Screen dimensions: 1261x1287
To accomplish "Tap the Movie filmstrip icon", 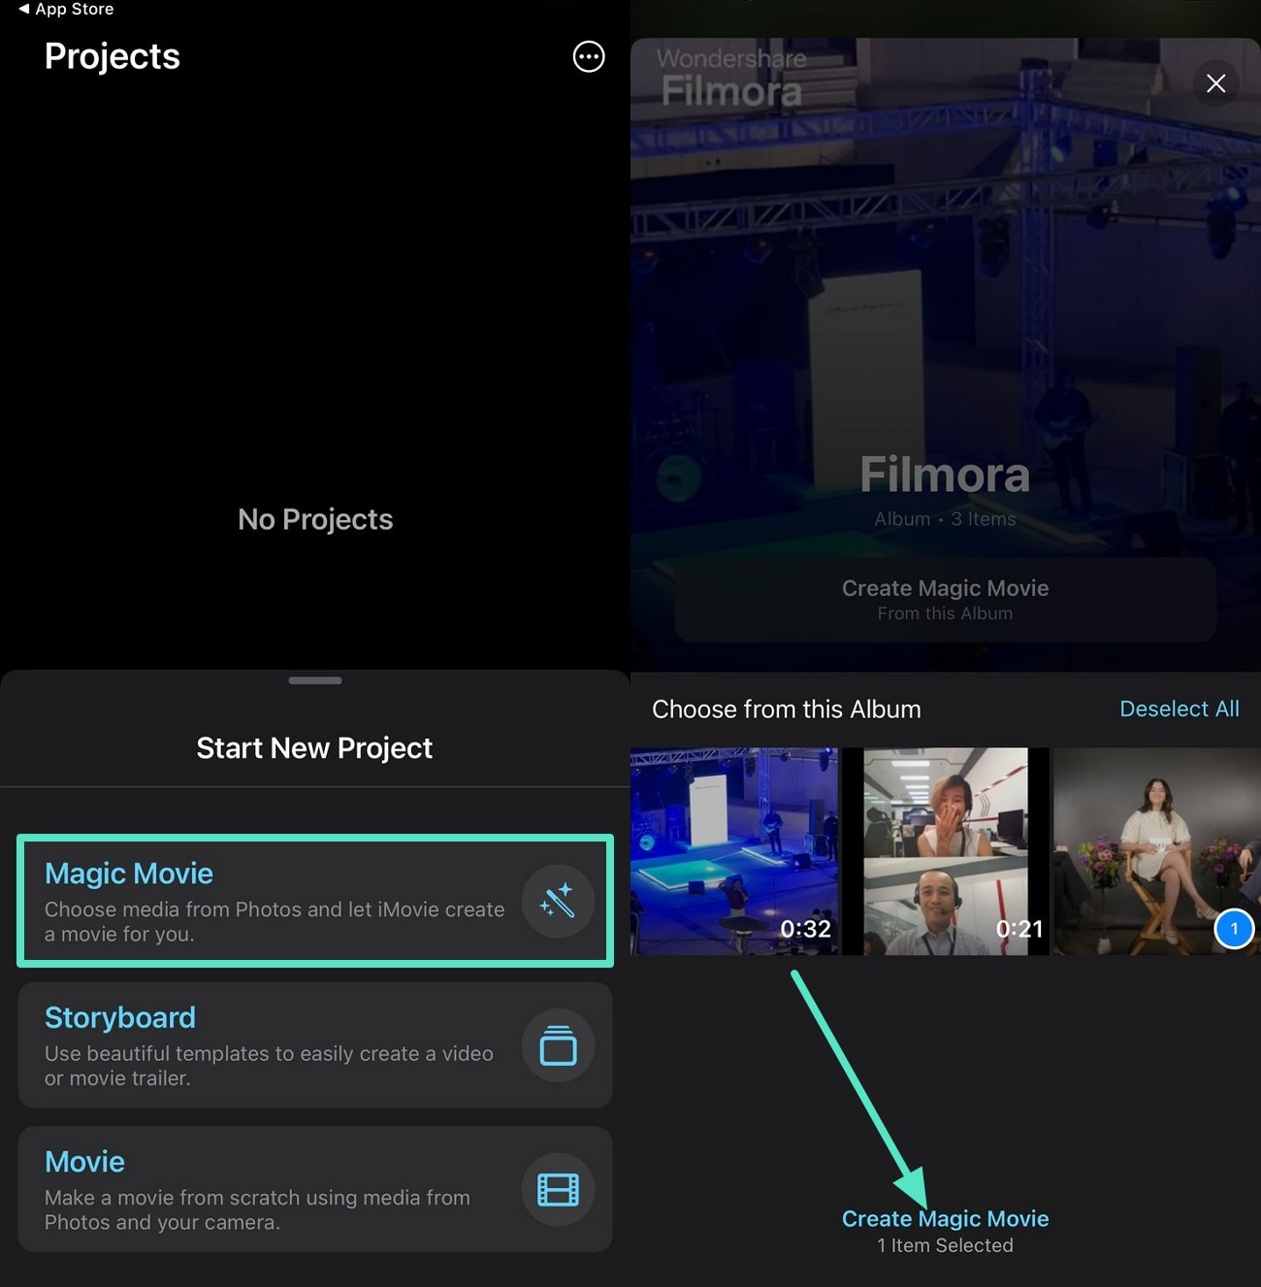I will 558,1189.
